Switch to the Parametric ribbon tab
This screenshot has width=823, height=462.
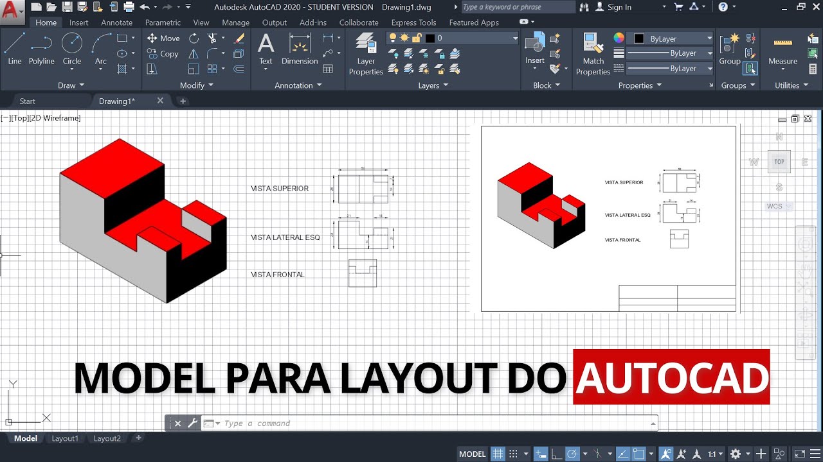point(163,22)
